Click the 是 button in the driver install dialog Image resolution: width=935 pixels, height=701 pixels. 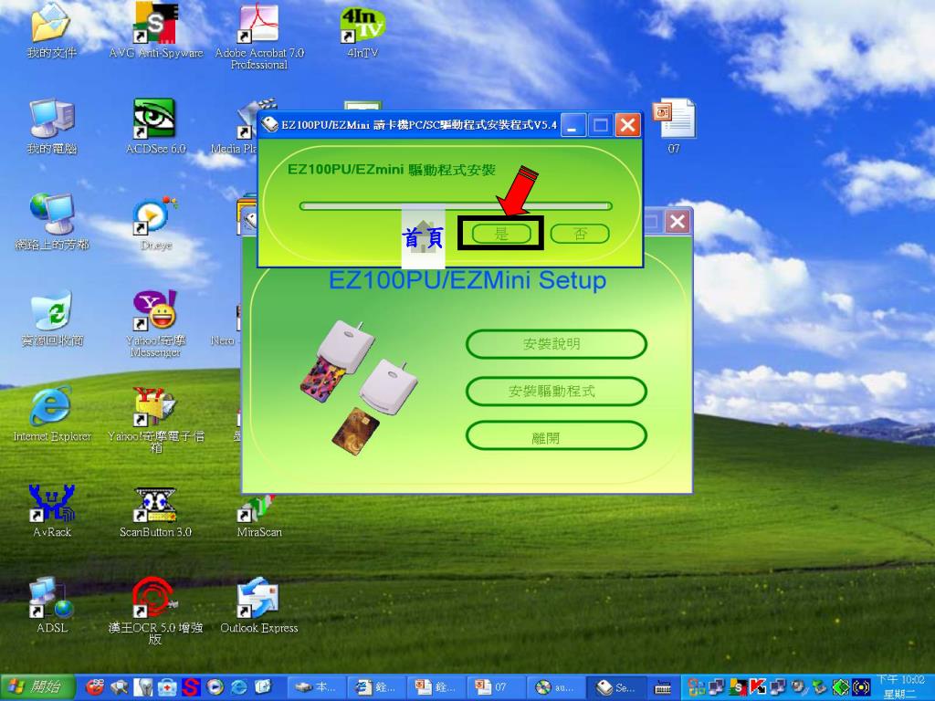501,234
